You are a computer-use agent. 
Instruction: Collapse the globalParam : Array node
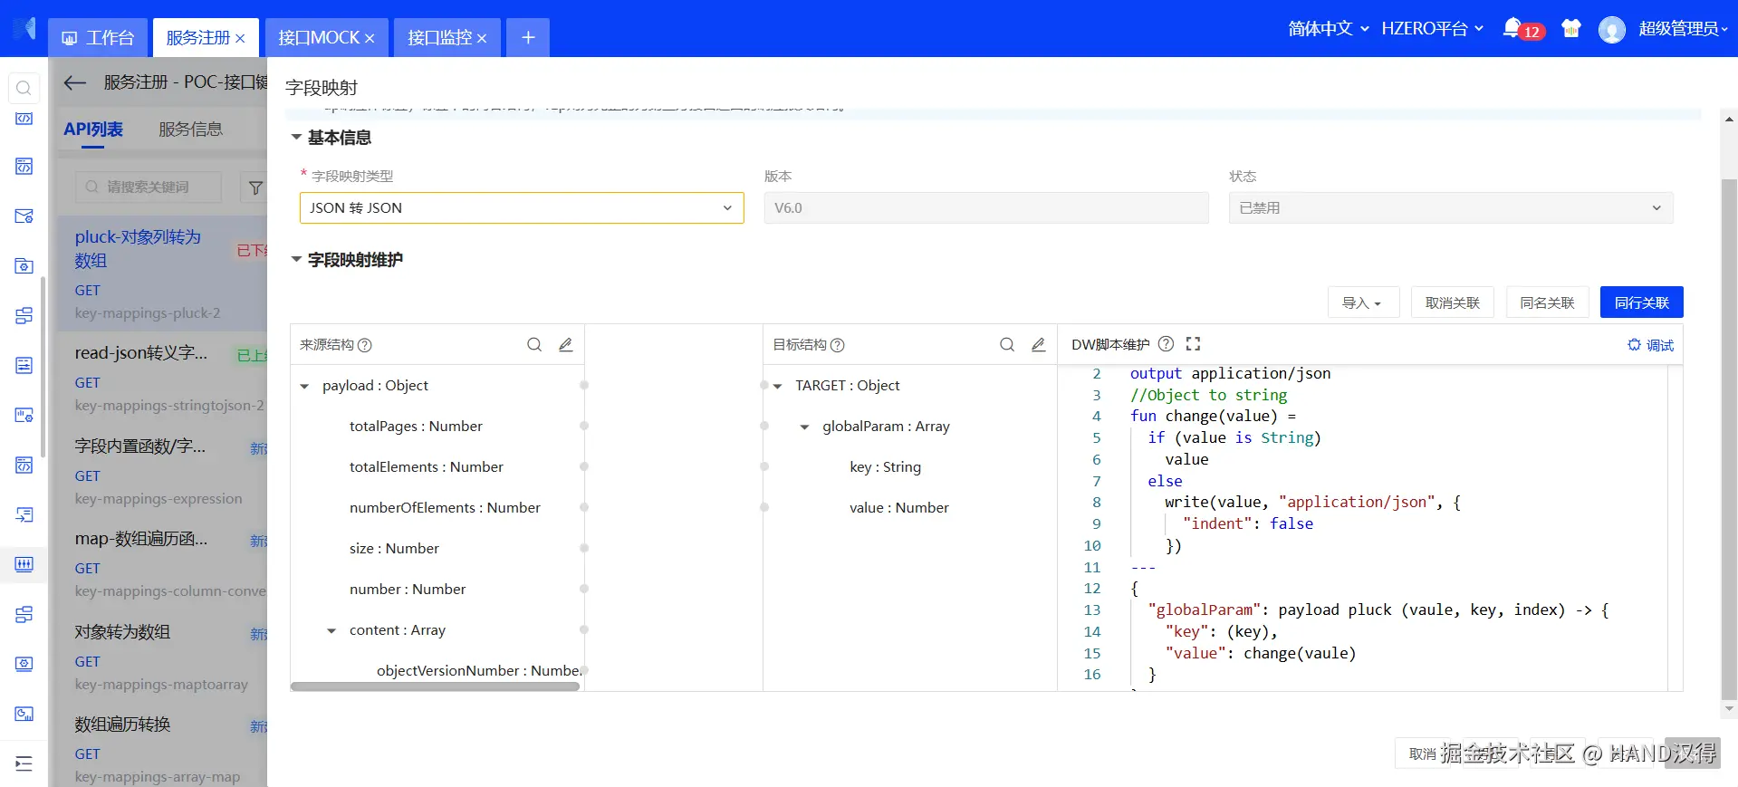coord(804,427)
